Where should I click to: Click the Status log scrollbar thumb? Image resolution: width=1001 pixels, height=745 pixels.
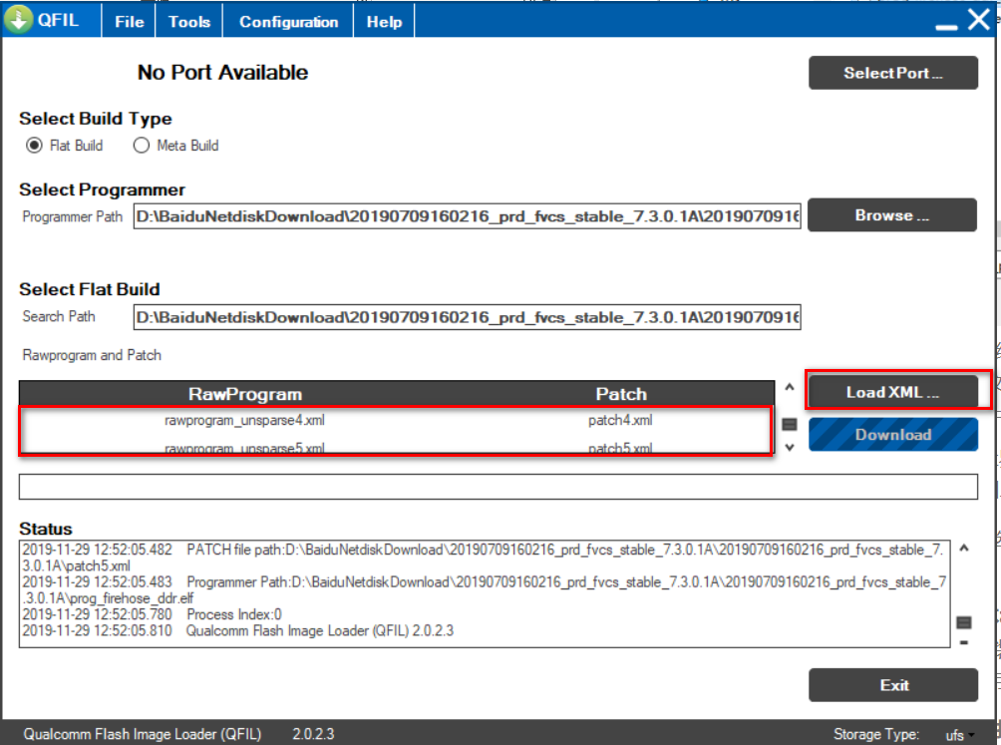point(964,622)
